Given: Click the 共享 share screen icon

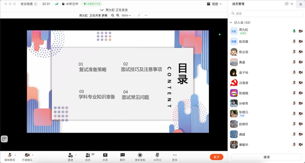Looking at the screenshot, I should click(105, 155).
